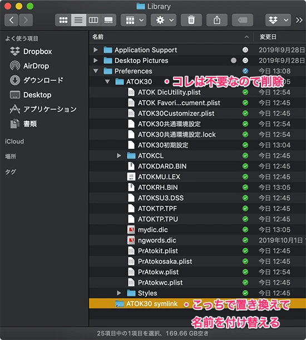Screen dimensions: 306x340
Task: Open 書類 in the sidebar
Action: coord(23,124)
